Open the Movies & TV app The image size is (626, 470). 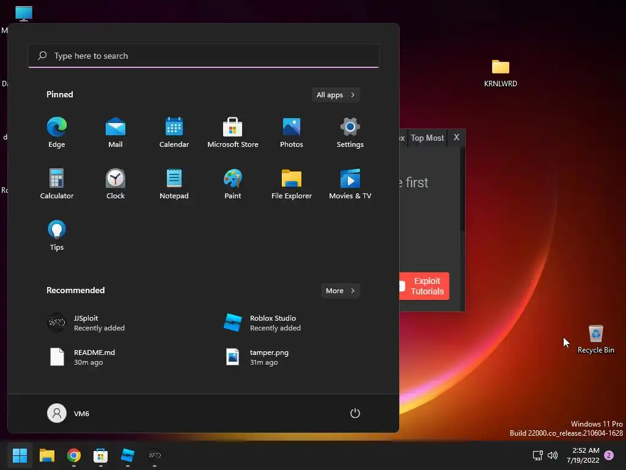350,184
